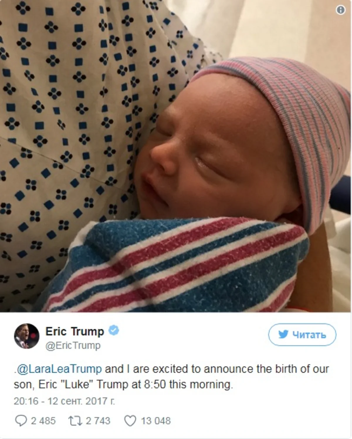The image size is (352, 439).
Task: Click the blue verified badge
Action: click(114, 330)
